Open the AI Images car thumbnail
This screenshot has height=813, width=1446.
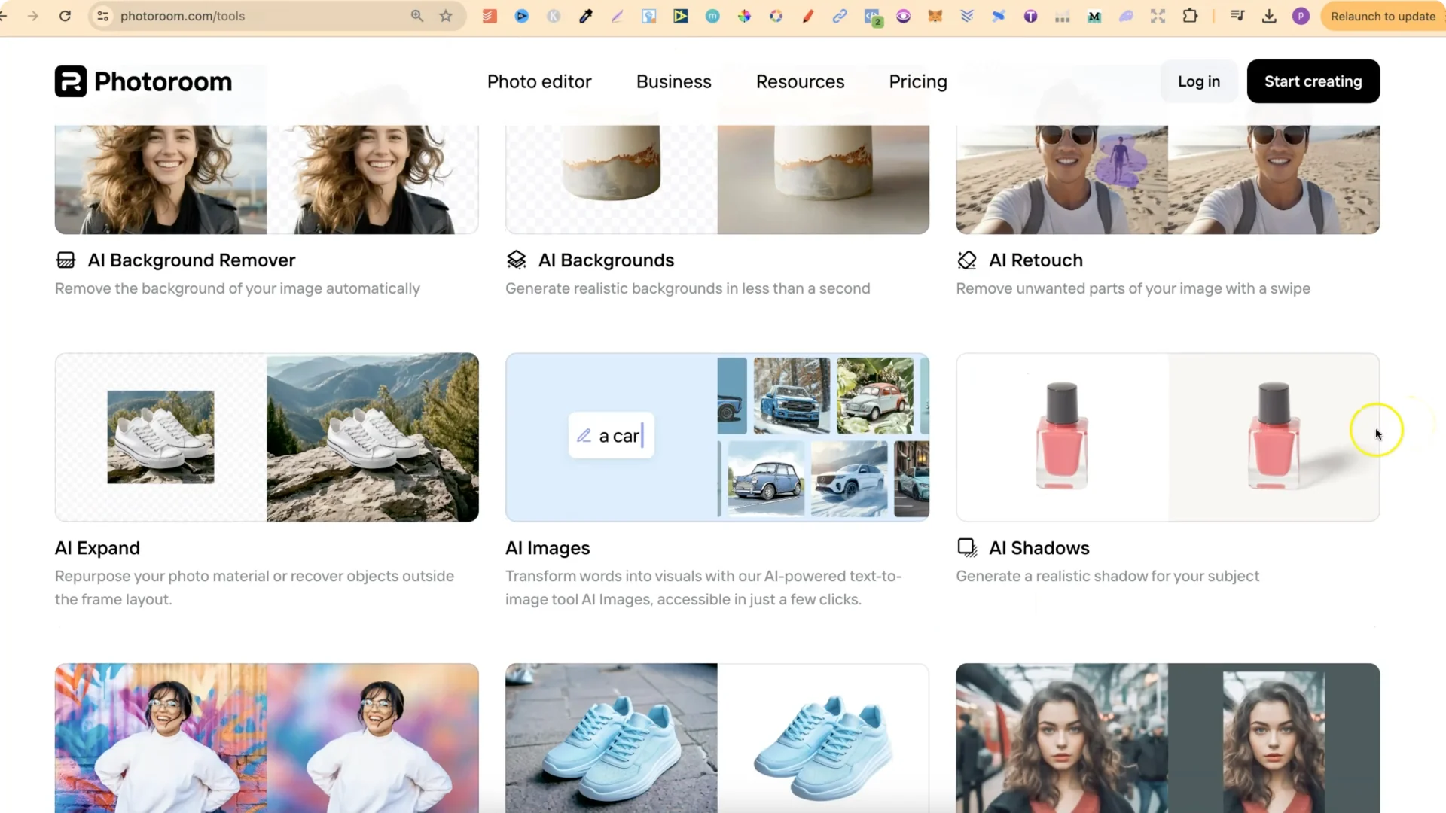717,437
